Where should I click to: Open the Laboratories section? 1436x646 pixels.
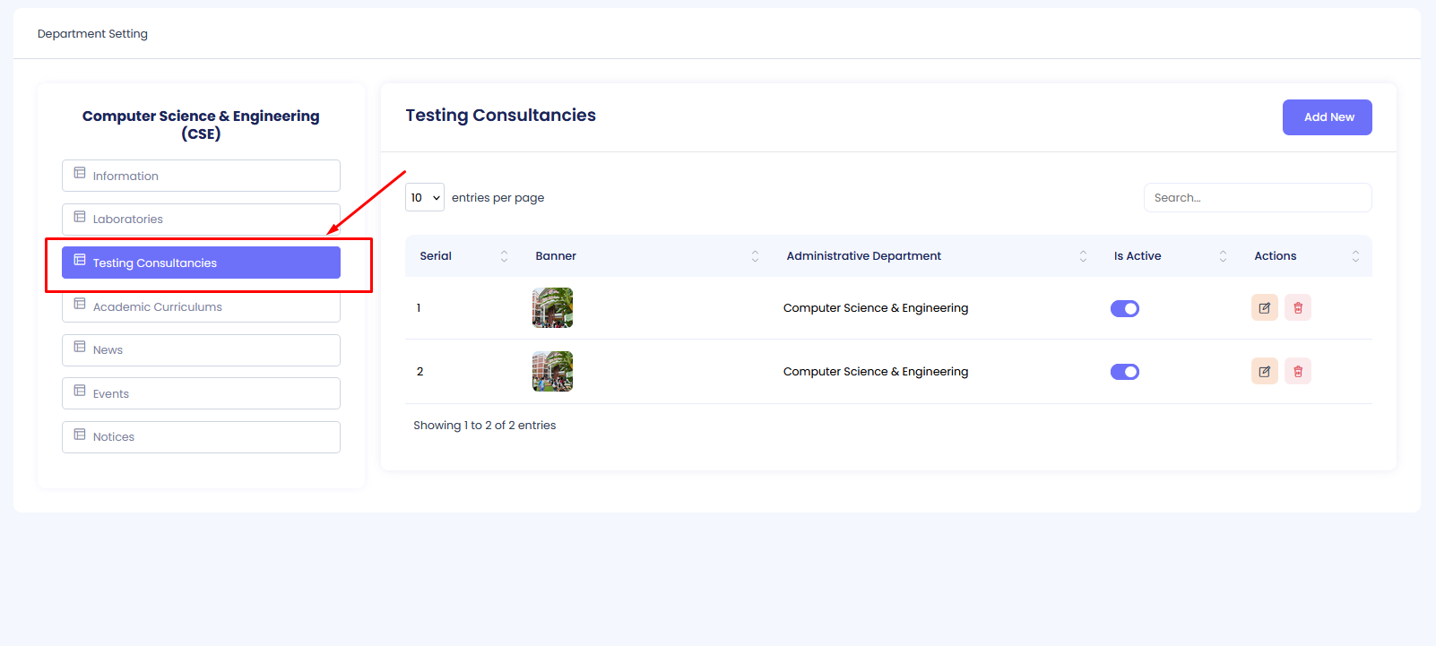[x=201, y=220]
